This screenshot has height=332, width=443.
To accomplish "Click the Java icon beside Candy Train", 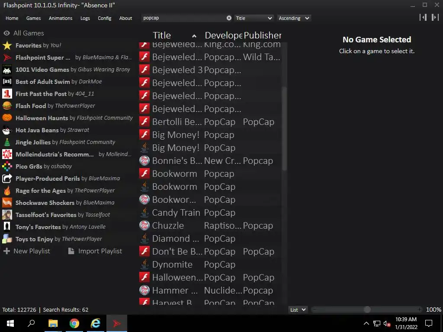I will [144, 213].
